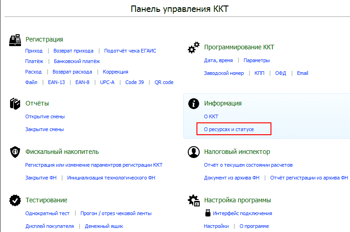Open Дата, время settings

click(x=218, y=60)
